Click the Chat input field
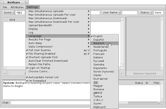Screen dimensions: 166x109 tap(50, 103)
